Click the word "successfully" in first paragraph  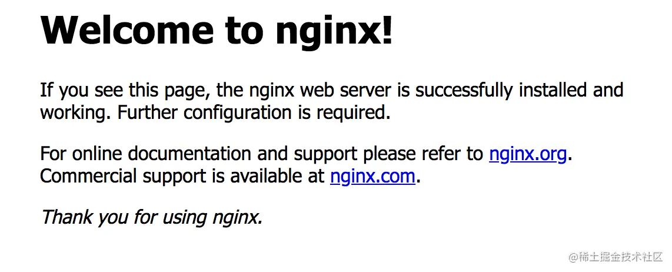(464, 91)
